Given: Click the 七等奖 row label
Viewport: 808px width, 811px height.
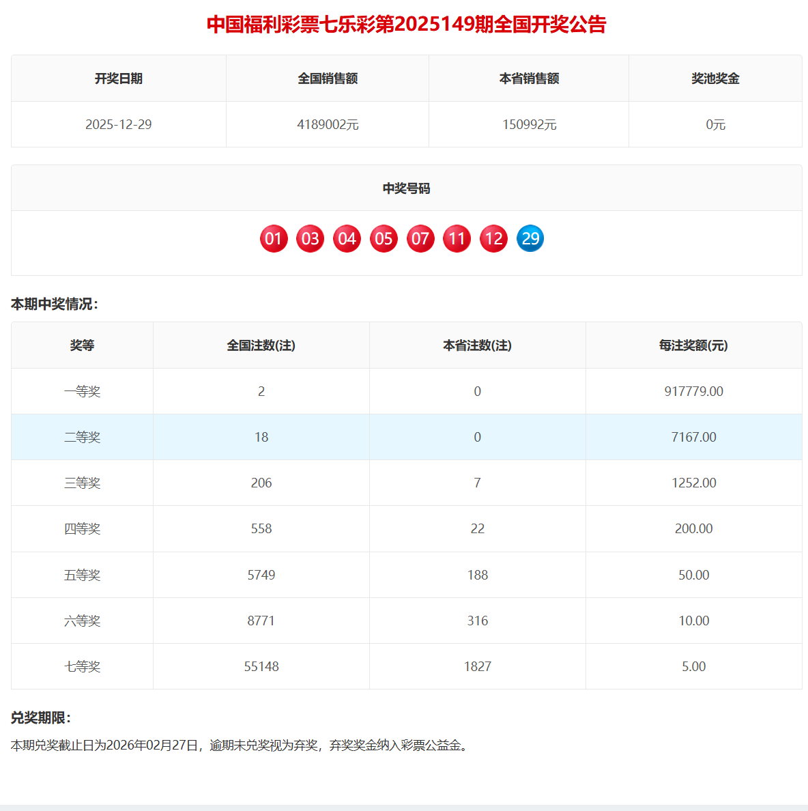Looking at the screenshot, I should tap(82, 667).
